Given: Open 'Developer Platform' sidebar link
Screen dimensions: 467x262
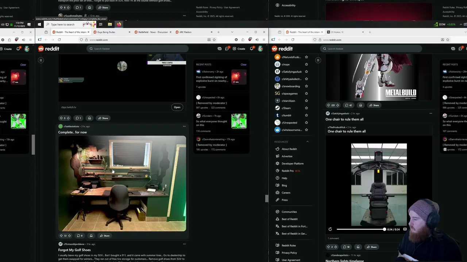Looking at the screenshot, I should [293, 163].
